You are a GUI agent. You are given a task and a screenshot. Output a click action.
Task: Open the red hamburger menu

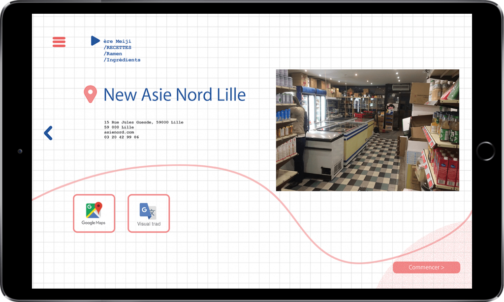pos(59,42)
